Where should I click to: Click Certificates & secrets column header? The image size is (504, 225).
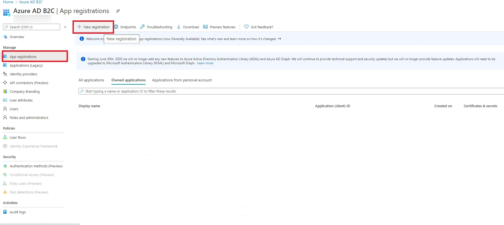(x=480, y=106)
